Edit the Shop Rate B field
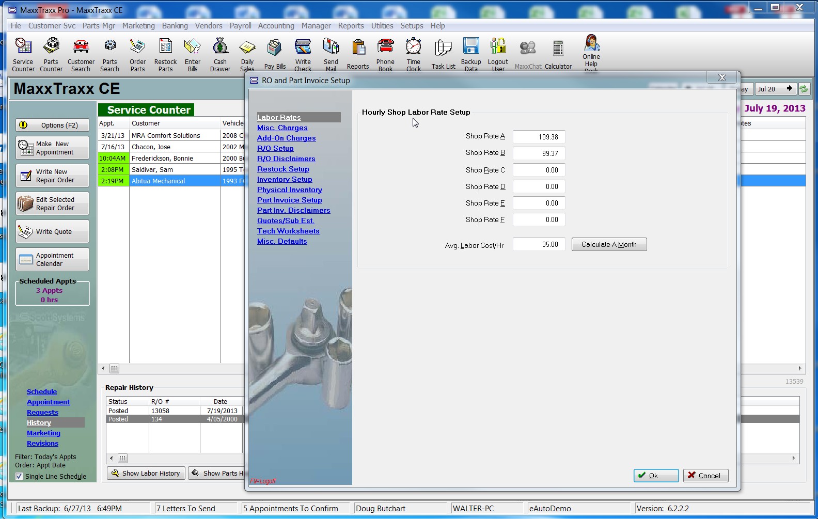 [x=539, y=153]
